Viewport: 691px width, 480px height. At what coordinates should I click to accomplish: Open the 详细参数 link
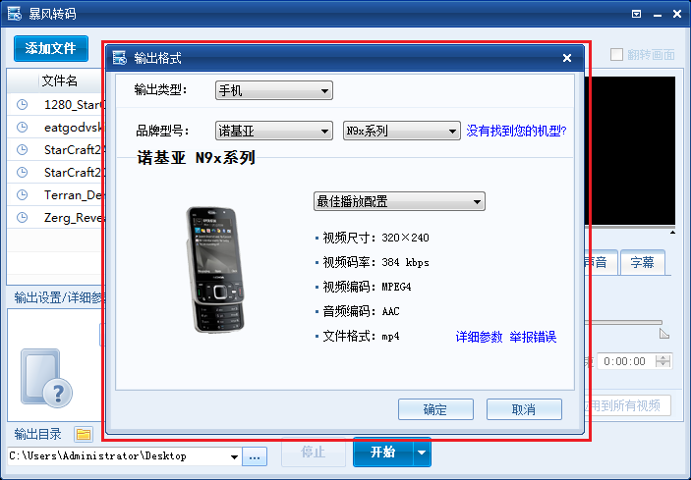pyautogui.click(x=479, y=337)
